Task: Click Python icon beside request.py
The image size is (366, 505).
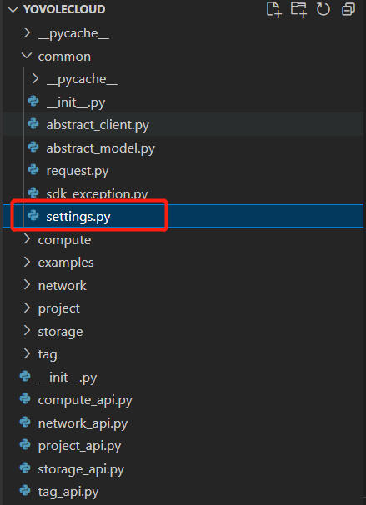Action: (33, 169)
